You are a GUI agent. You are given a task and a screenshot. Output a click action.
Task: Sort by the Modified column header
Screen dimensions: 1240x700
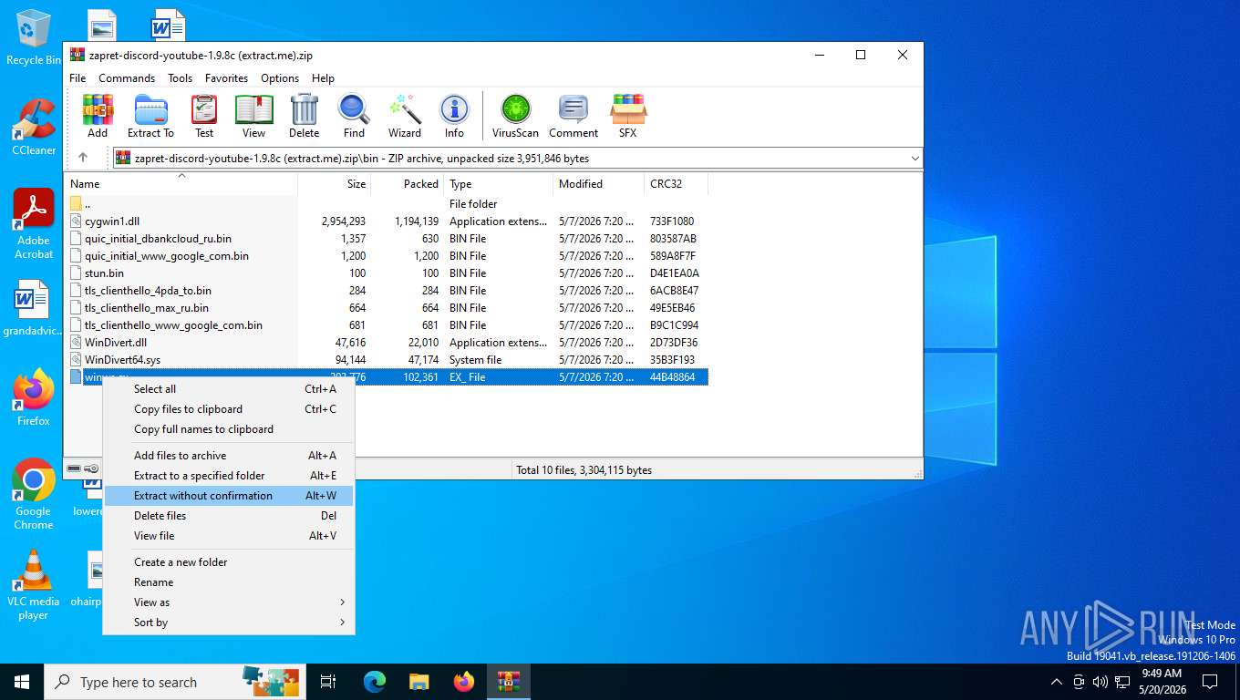[598, 184]
